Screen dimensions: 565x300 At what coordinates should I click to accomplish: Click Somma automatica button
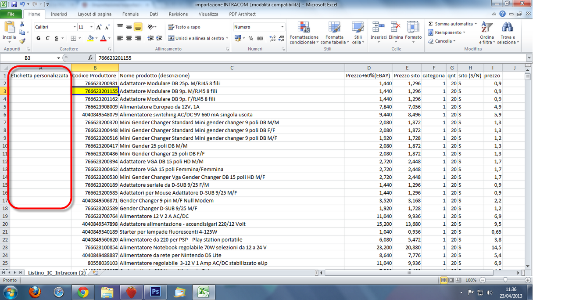[452, 24]
